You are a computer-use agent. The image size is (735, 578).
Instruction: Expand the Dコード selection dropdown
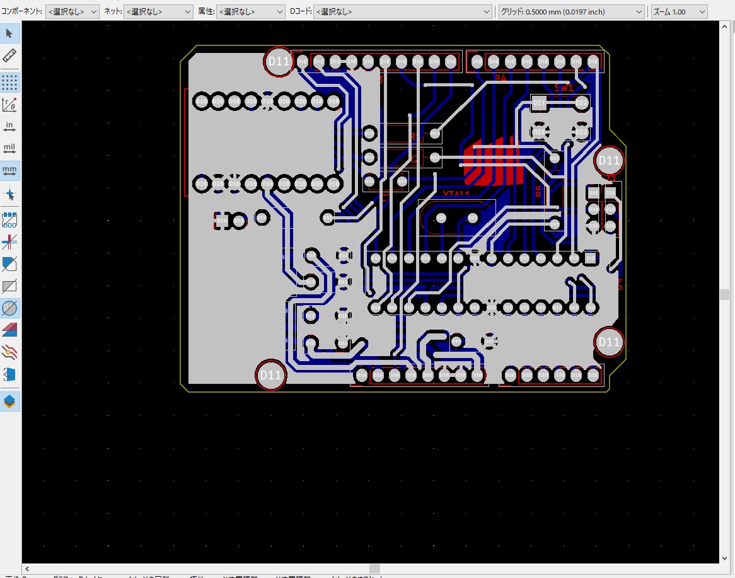[402, 11]
